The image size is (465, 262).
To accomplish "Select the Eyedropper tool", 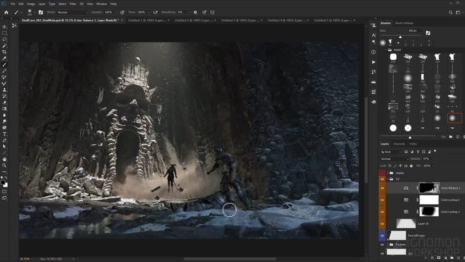I will point(4,58).
